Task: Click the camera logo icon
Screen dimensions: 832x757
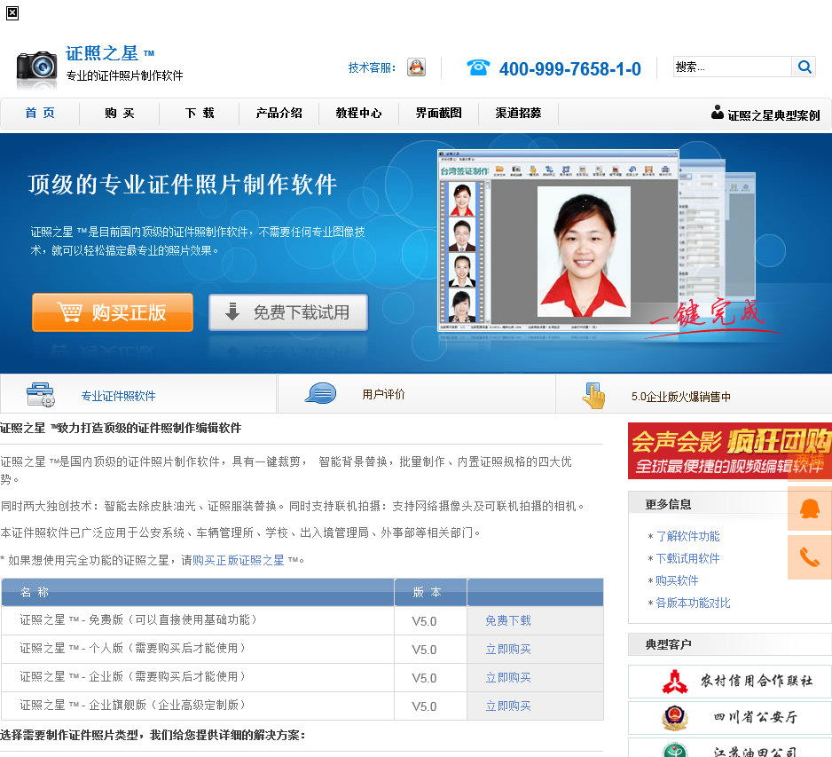Action: pos(36,68)
